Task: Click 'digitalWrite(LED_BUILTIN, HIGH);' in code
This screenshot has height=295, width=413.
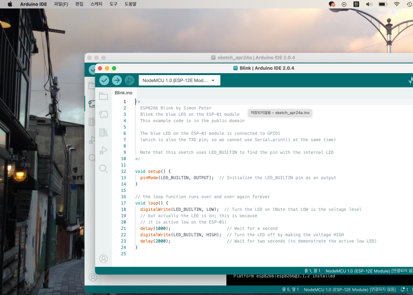Action: click(181, 235)
